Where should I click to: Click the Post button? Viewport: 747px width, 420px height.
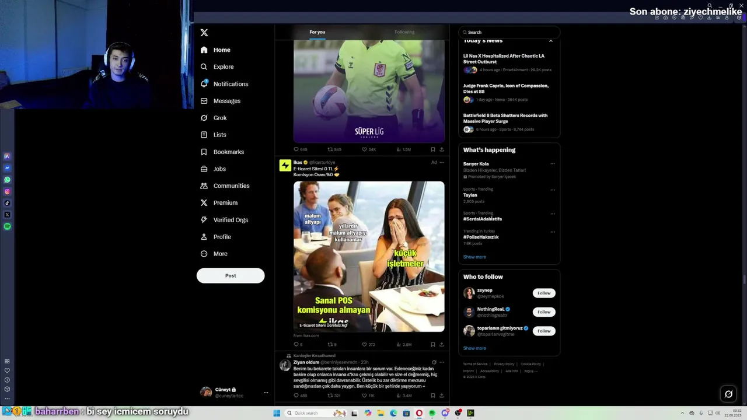[x=231, y=275]
